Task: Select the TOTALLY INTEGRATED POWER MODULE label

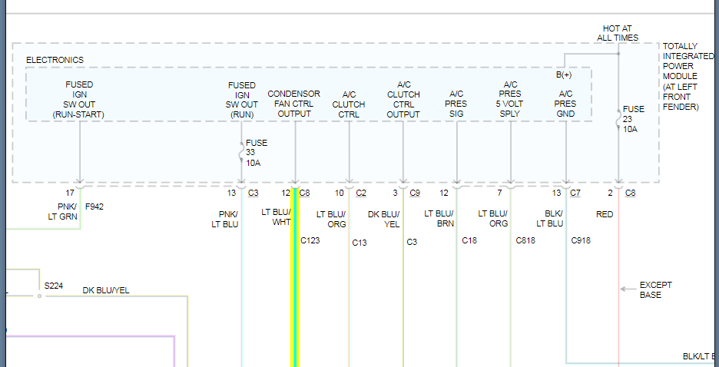Action: [x=688, y=77]
